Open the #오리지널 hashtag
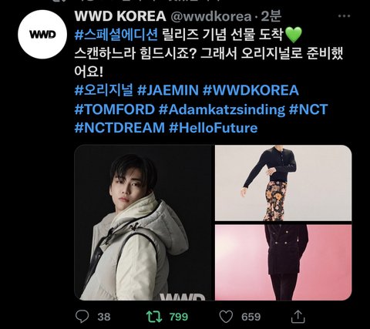370x329 pixels. 104,90
